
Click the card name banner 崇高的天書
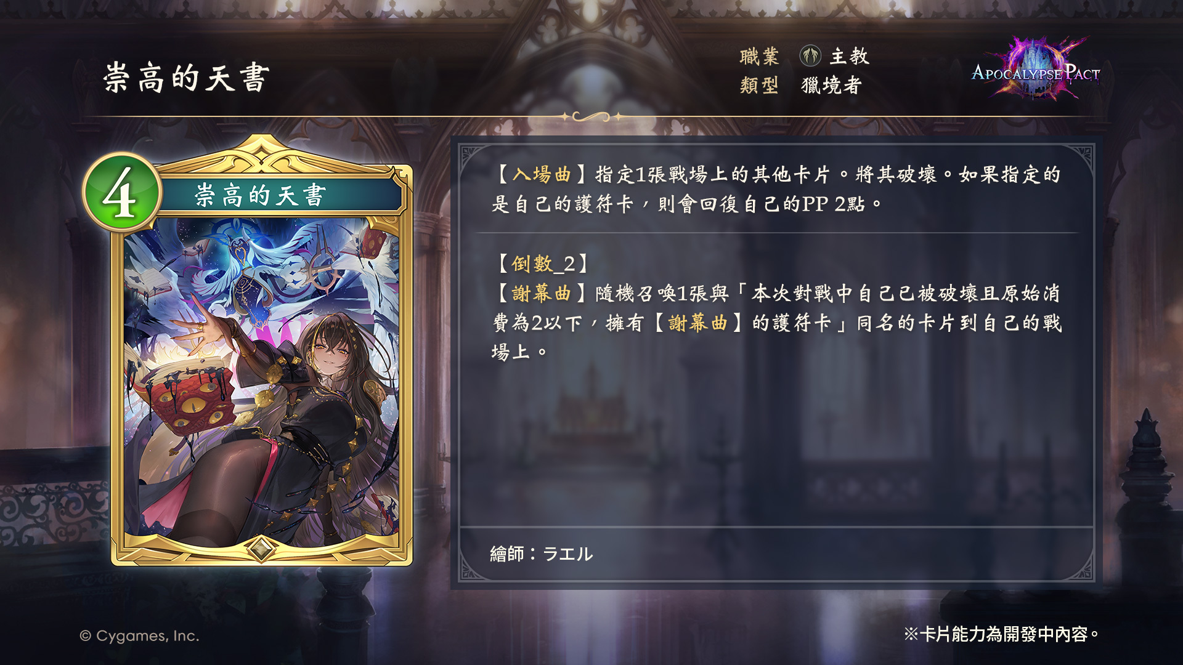(x=260, y=196)
